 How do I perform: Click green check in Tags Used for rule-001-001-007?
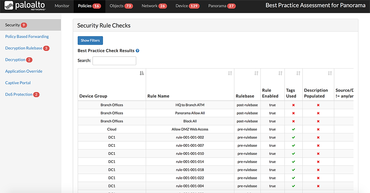tap(293, 146)
